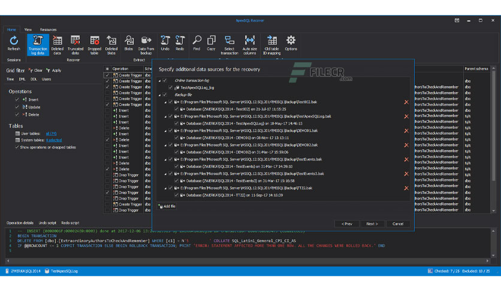The width and height of the screenshot is (501, 290).
Task: Toggle Show operations on dropped tables
Action: coord(17,147)
